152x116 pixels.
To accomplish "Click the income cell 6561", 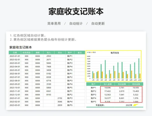I will (49, 91).
